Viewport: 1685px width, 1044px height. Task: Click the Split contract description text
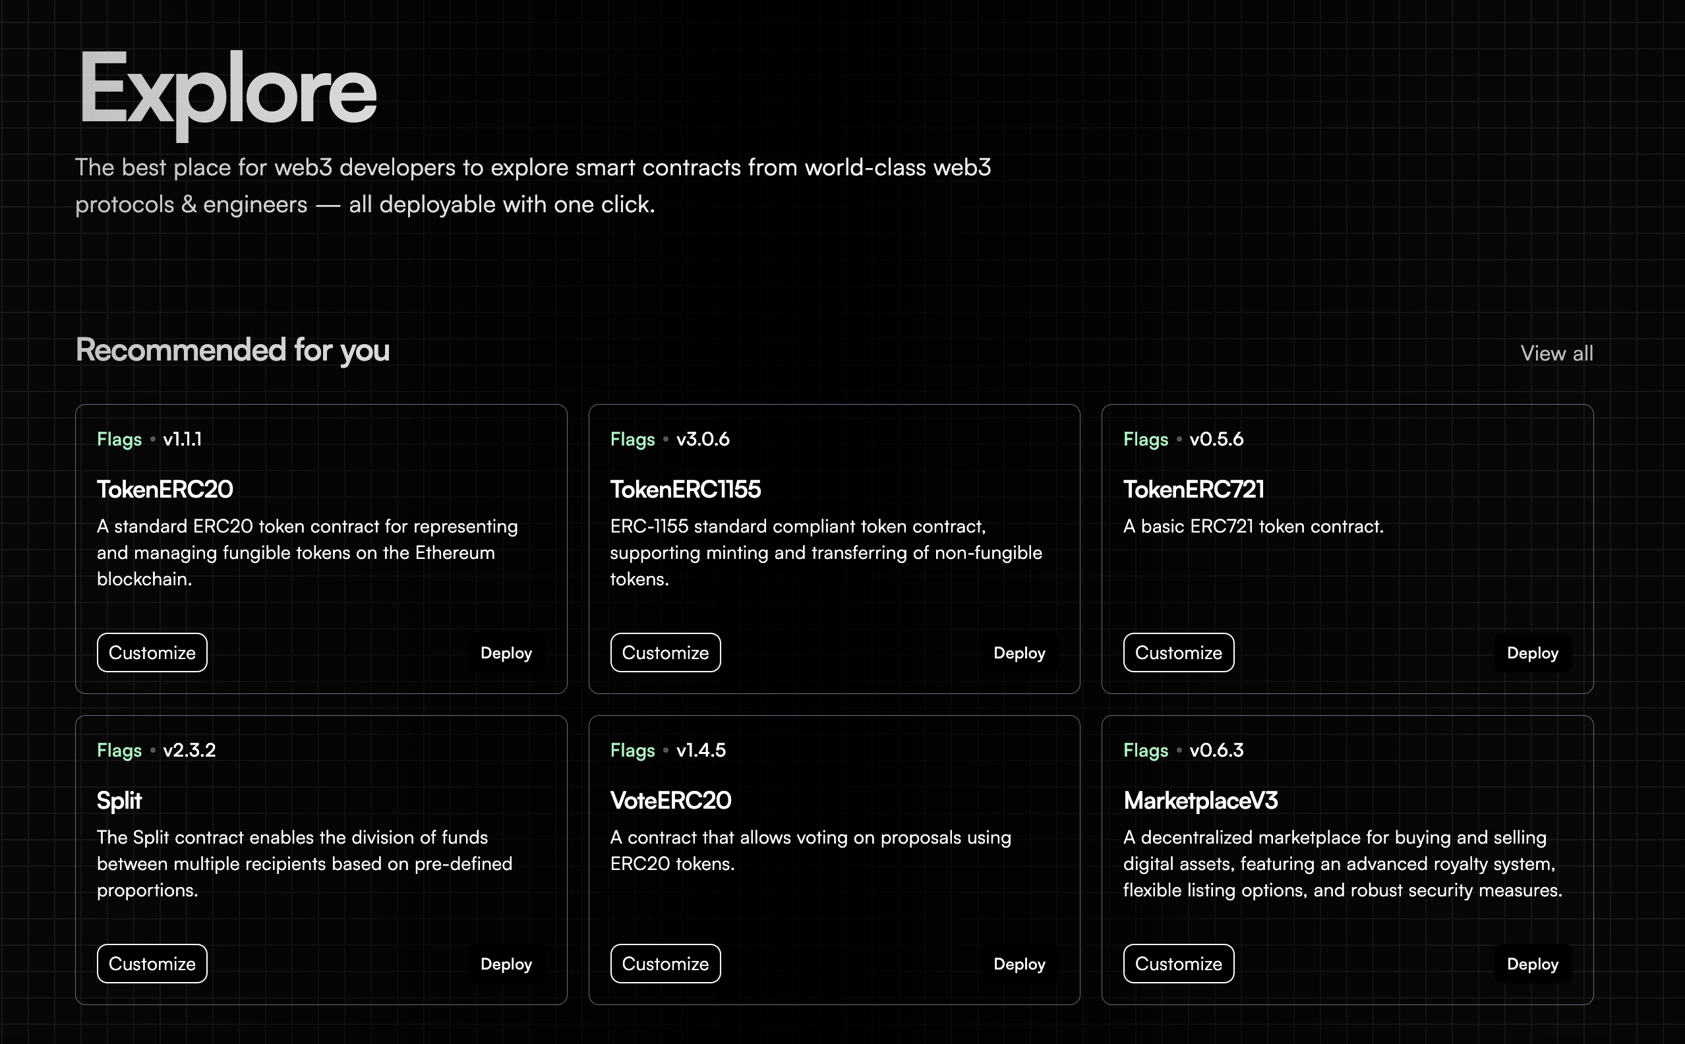click(304, 863)
